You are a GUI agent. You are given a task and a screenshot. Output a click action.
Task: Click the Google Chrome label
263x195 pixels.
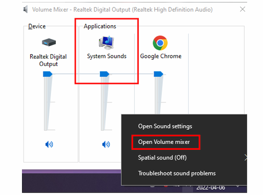click(x=161, y=56)
